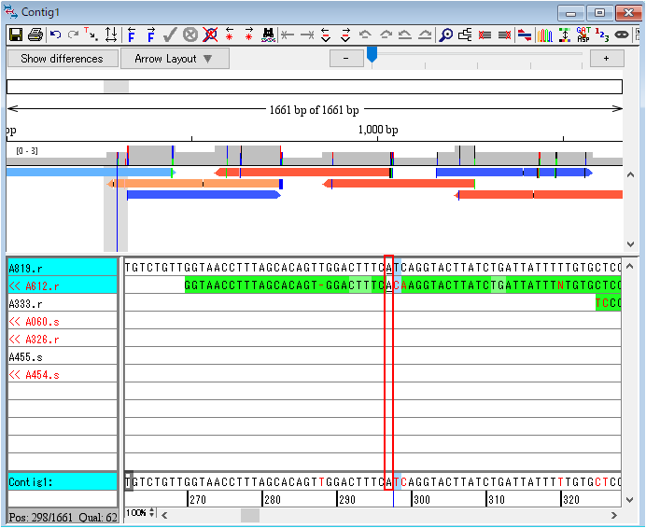The width and height of the screenshot is (646, 528).
Task: Click the Print icon in toolbar
Action: (x=35, y=35)
